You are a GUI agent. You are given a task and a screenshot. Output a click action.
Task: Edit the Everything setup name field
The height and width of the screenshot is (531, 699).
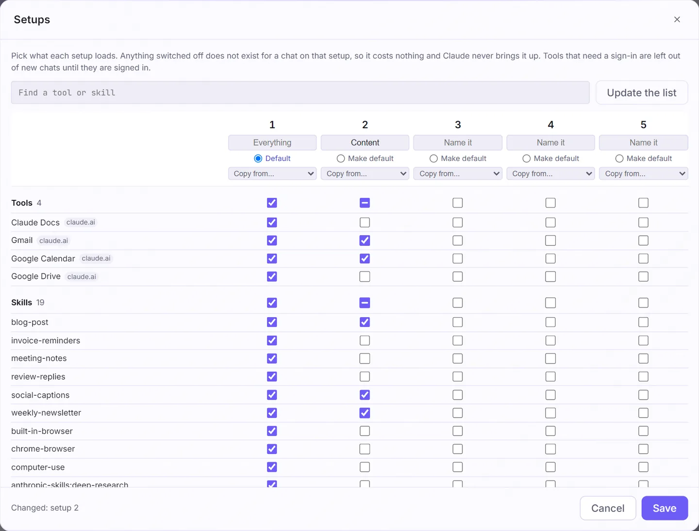tap(272, 143)
